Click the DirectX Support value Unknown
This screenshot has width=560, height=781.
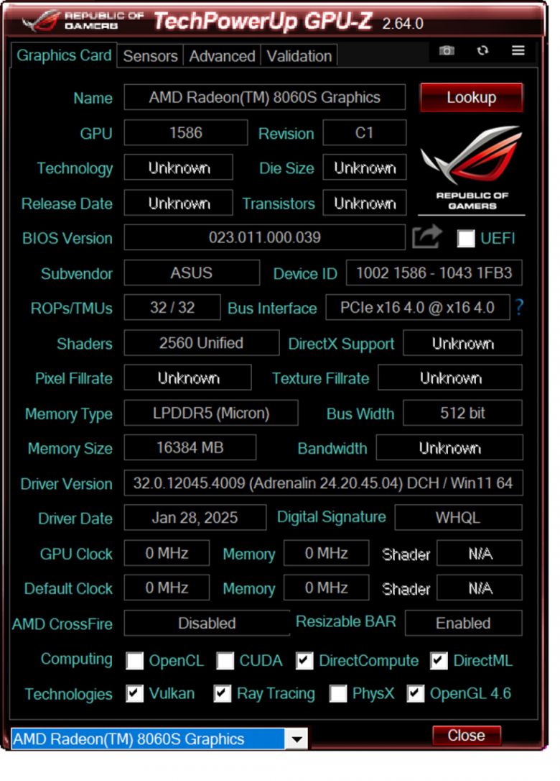click(462, 343)
